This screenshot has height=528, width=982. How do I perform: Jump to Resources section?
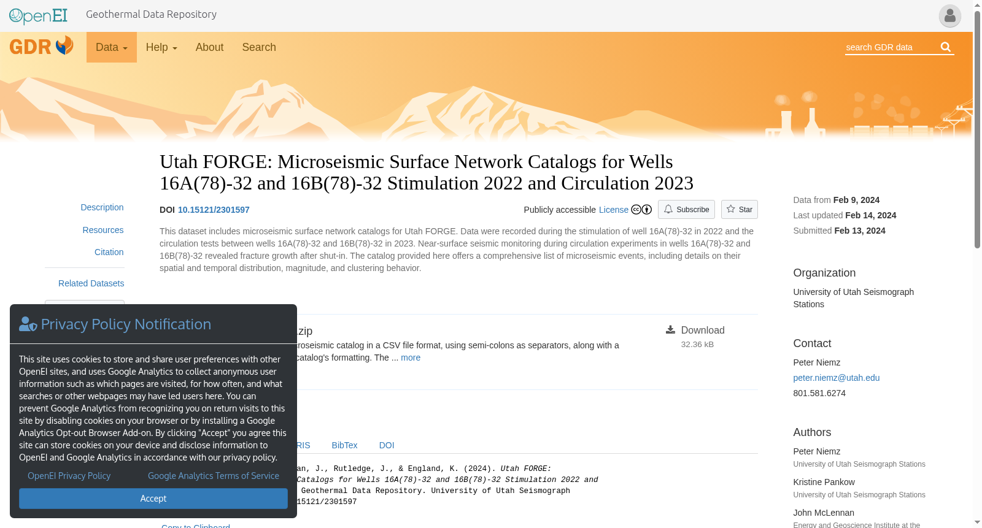click(103, 230)
